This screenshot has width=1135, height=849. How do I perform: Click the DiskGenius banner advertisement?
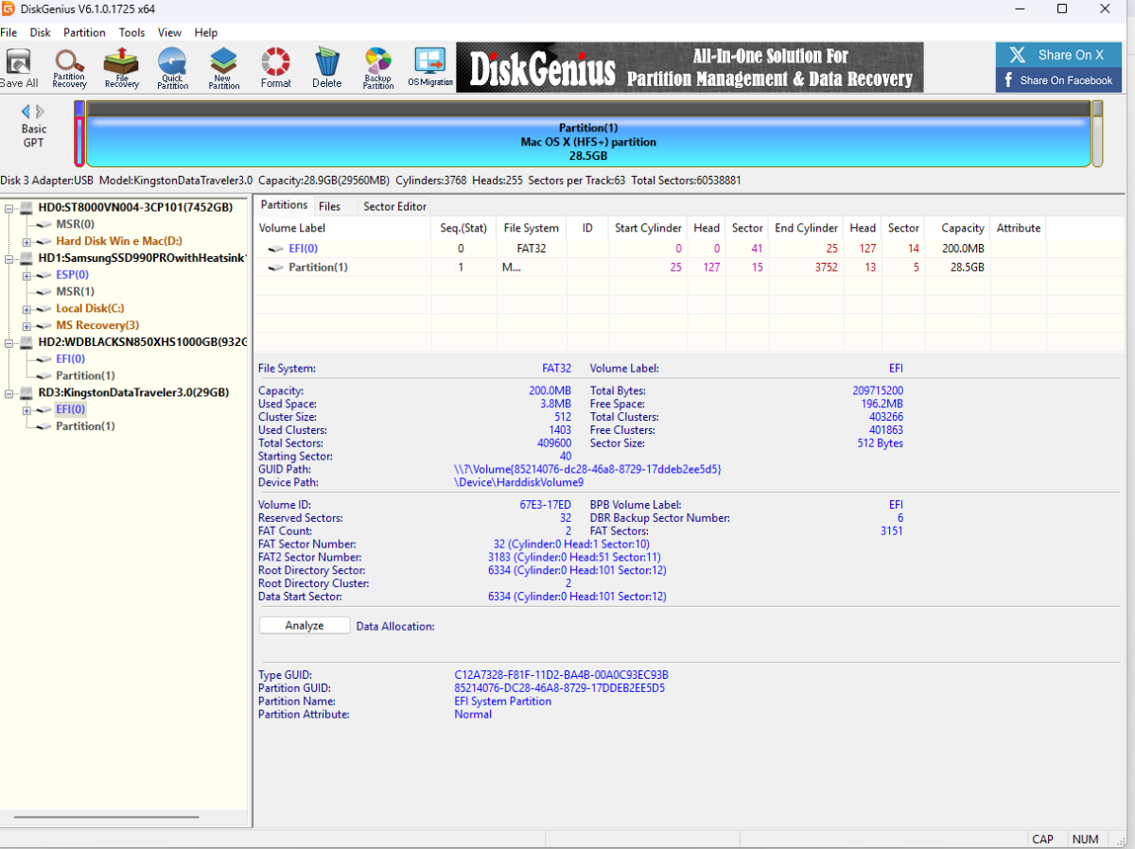[x=690, y=67]
